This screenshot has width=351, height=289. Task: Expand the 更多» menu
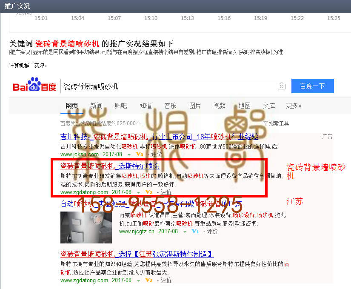(x=294, y=106)
